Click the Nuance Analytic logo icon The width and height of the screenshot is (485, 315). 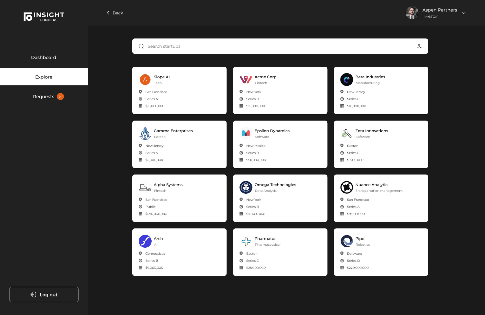tap(347, 187)
